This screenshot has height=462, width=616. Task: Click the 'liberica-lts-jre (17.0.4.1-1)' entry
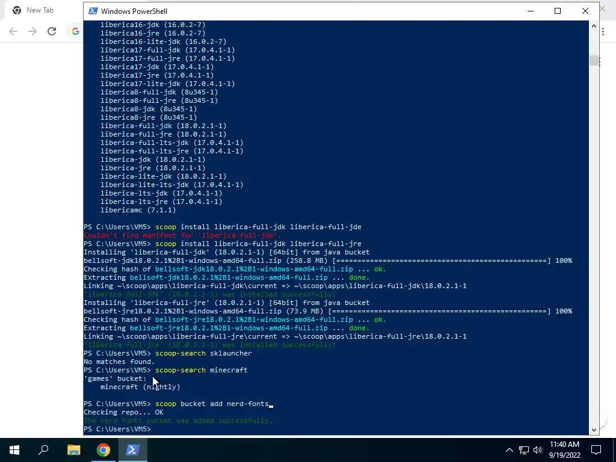pyautogui.click(x=161, y=202)
